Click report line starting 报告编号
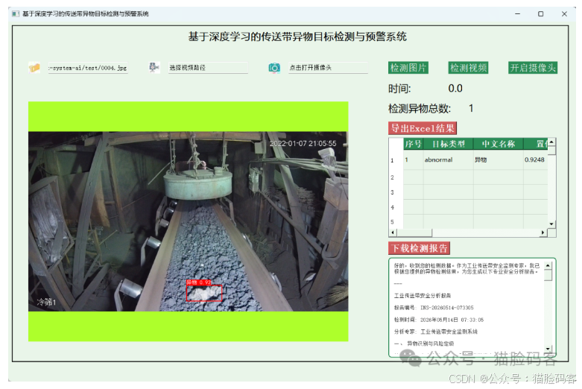 (434, 308)
